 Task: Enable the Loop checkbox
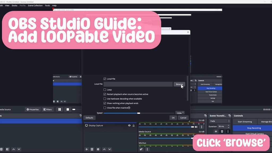[105, 90]
